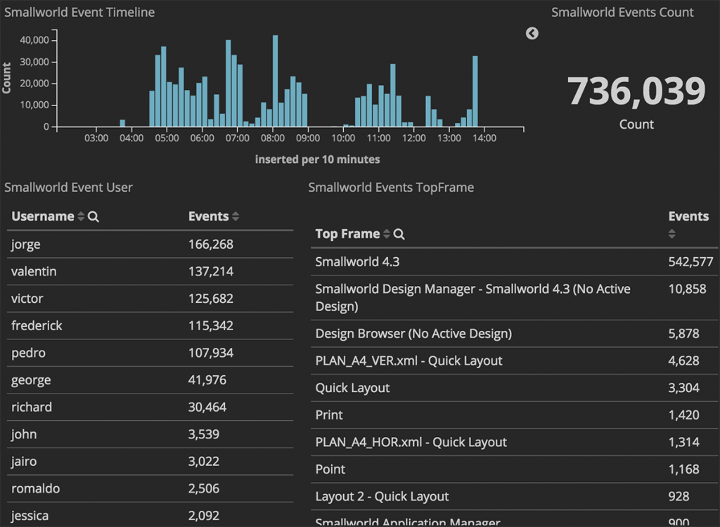
Task: Select the 'Smallworld Design Manager' top frame row
Action: click(514, 297)
